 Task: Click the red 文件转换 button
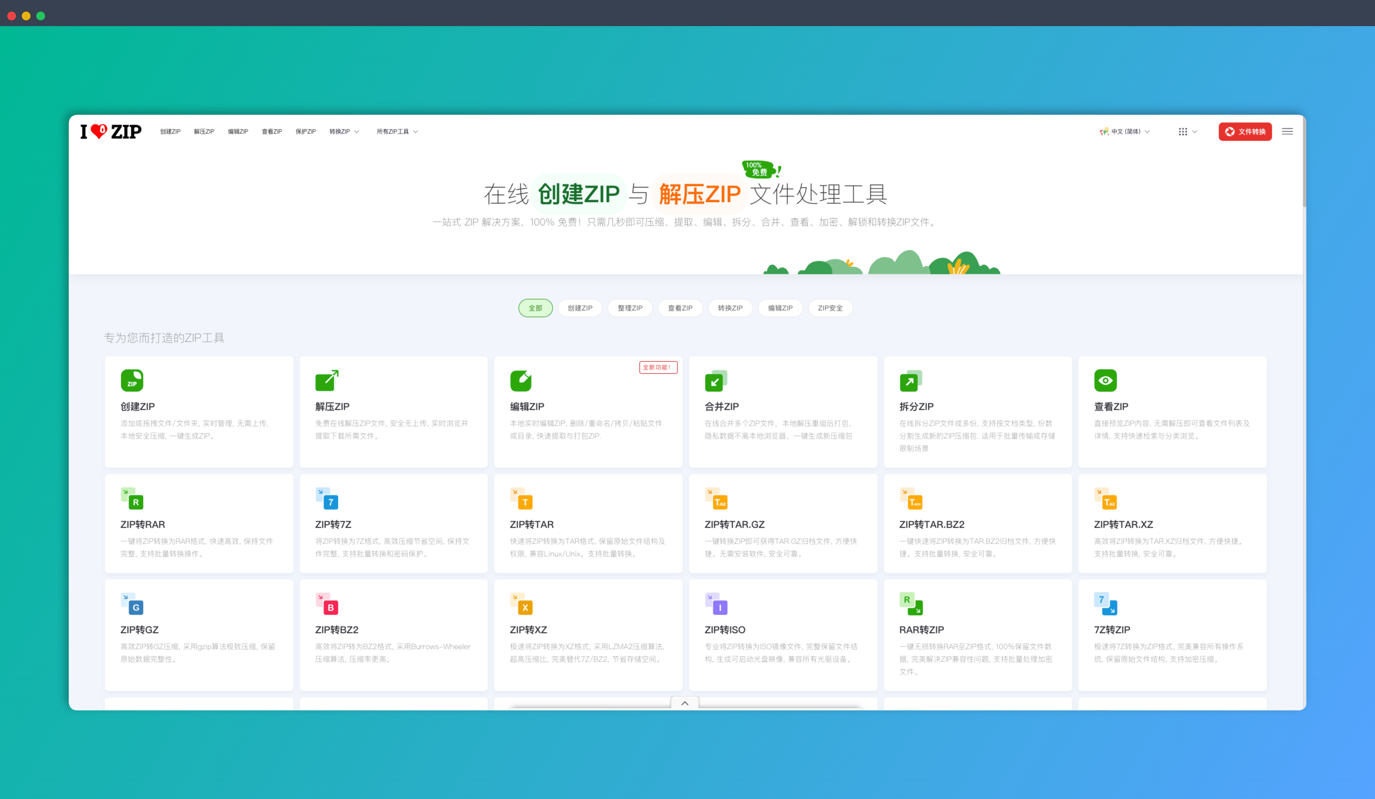coord(1245,131)
